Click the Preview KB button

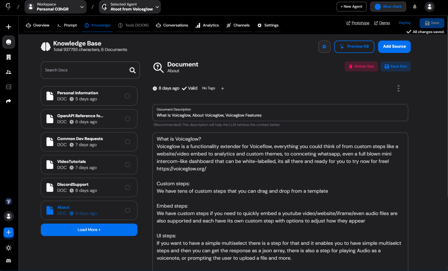click(x=354, y=47)
